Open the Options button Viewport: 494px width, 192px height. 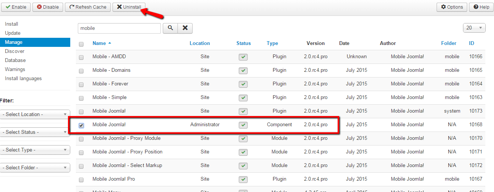[452, 7]
